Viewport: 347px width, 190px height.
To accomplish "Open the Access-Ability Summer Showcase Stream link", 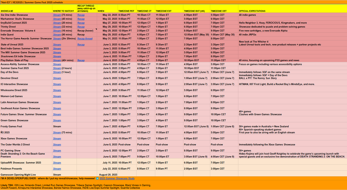I will point(57,64).
